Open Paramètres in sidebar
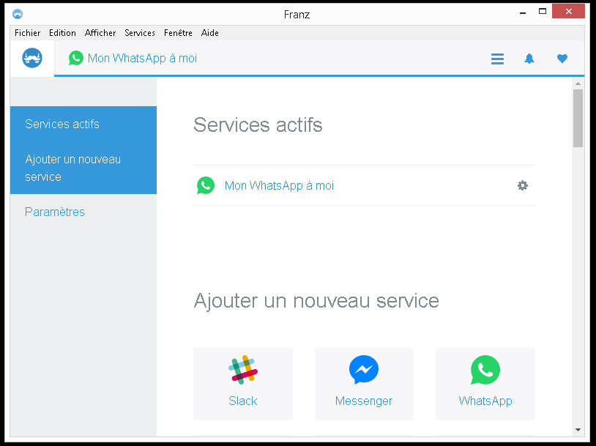The image size is (596, 446). coord(55,212)
